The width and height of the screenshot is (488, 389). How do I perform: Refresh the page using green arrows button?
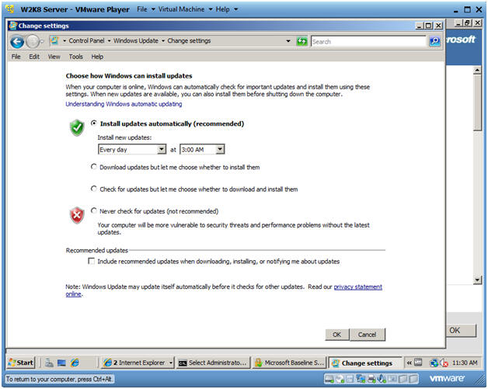[302, 41]
